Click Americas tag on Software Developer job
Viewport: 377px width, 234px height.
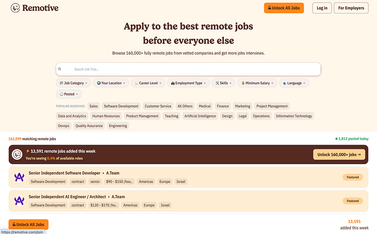[x=146, y=182]
